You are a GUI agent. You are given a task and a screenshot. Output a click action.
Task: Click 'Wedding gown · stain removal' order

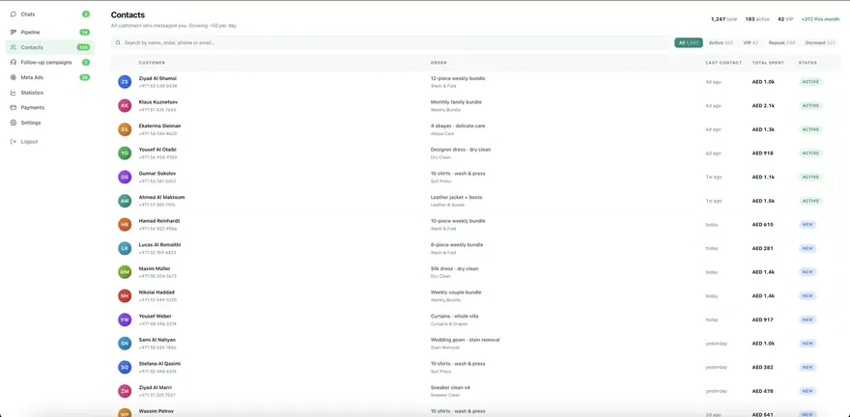(x=465, y=340)
